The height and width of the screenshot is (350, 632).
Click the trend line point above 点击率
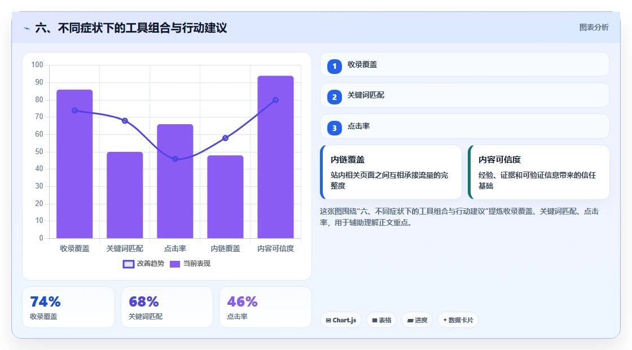point(175,159)
